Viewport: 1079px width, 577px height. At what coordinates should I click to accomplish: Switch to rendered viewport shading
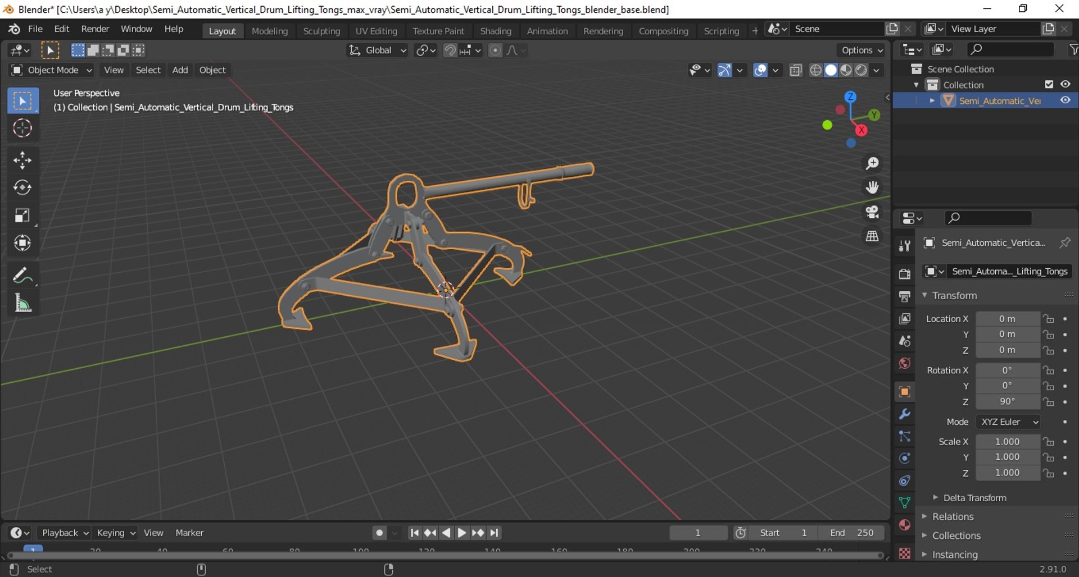(x=861, y=70)
